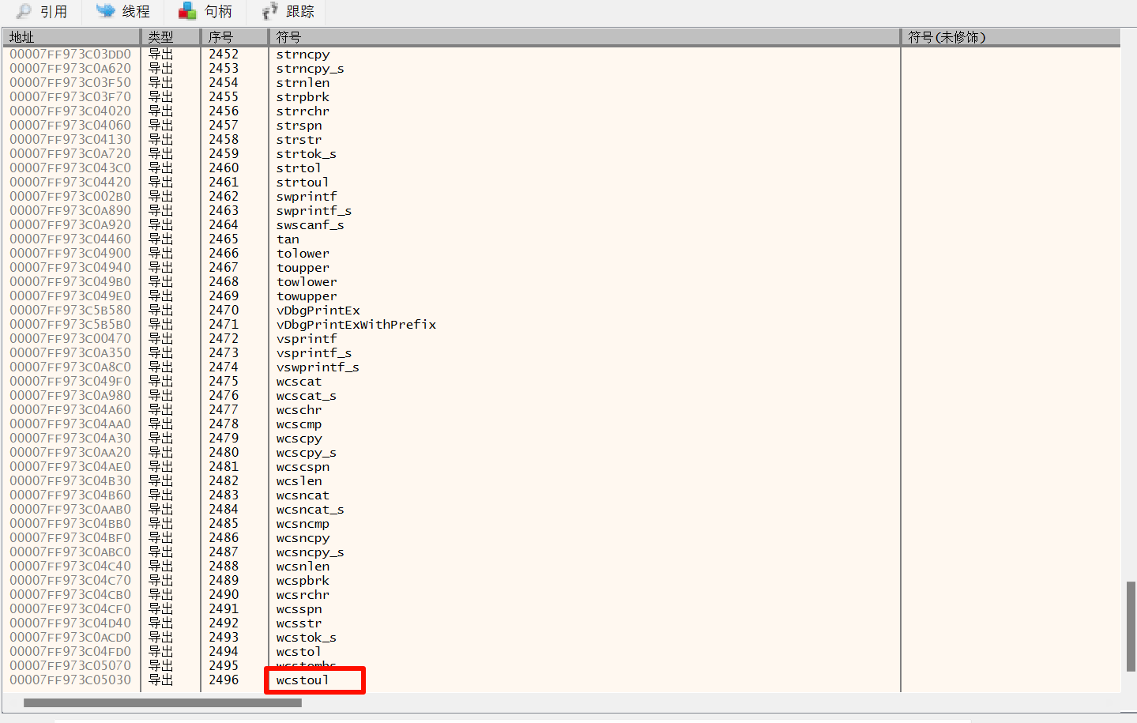This screenshot has width=1137, height=723.
Task: Switch to the 跟踪 (Trace) tab
Action: pos(288,12)
